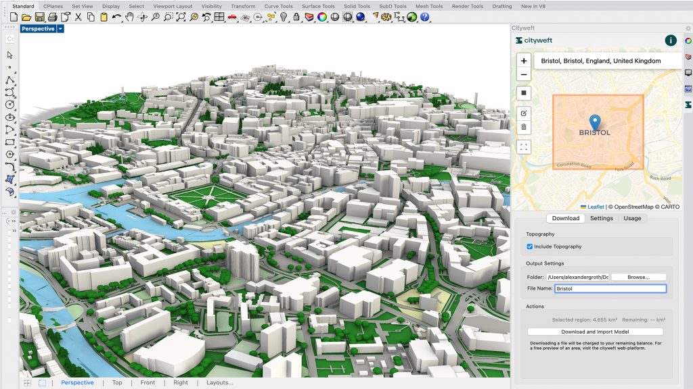Open the Cityweft info icon

(671, 41)
